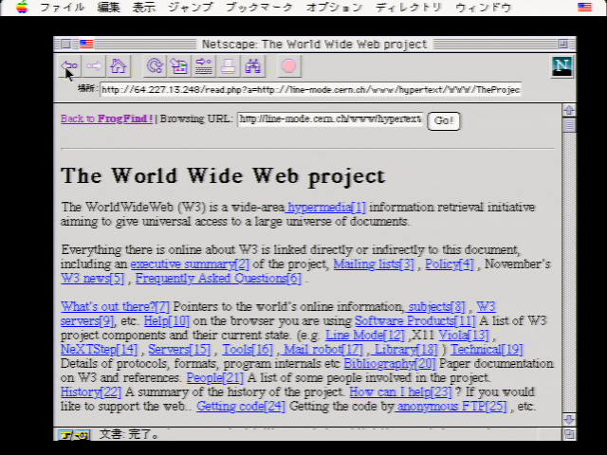Open the Mail robot[17] link
This screenshot has width=607, height=455.
click(x=322, y=350)
